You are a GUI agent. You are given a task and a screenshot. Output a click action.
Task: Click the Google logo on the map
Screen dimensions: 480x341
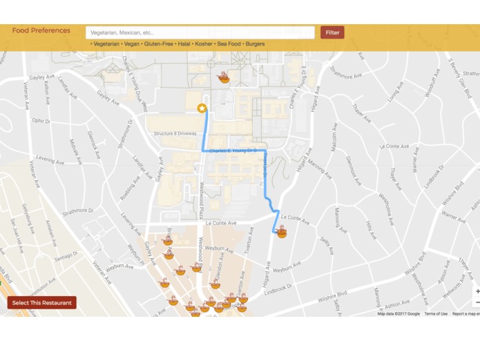point(10,312)
